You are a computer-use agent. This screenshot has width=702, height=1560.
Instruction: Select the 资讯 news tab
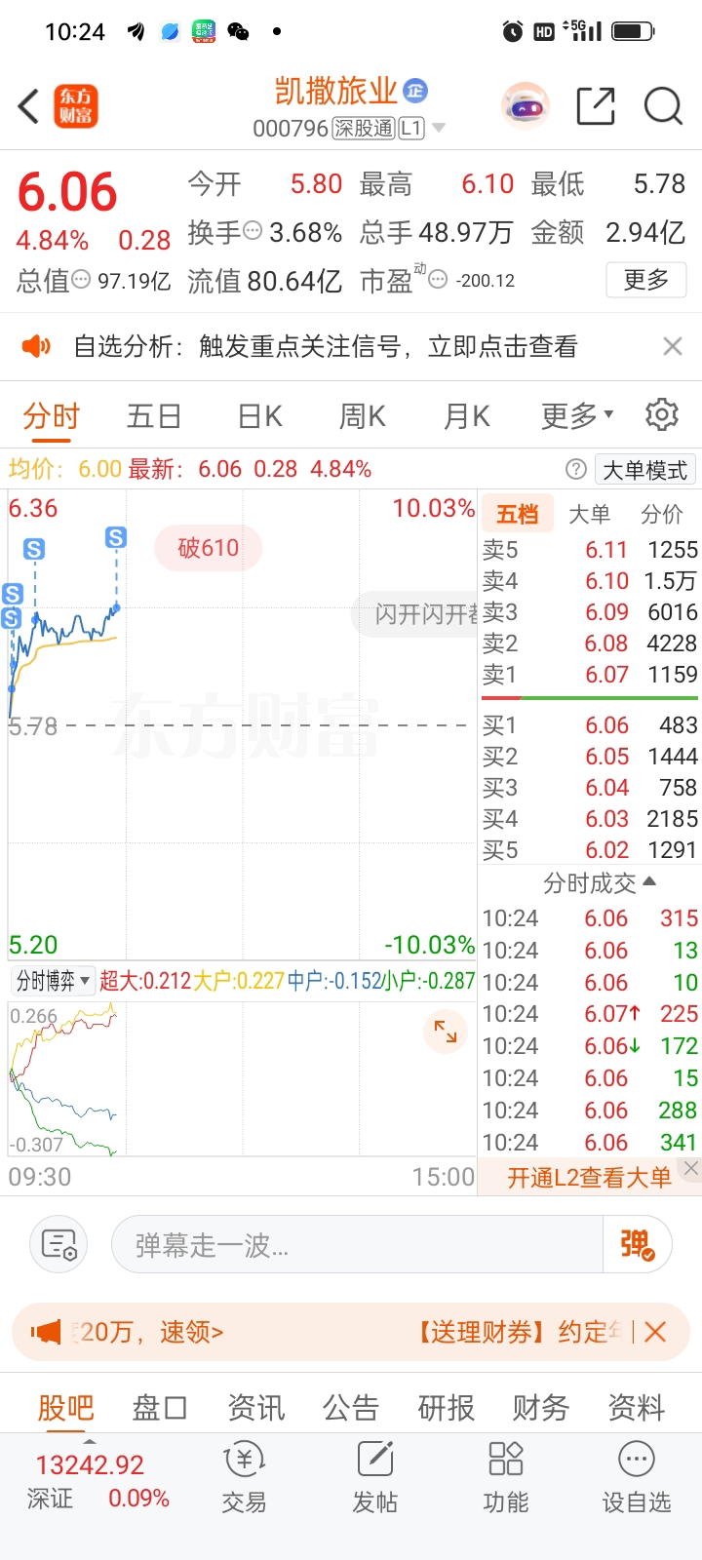(255, 1407)
